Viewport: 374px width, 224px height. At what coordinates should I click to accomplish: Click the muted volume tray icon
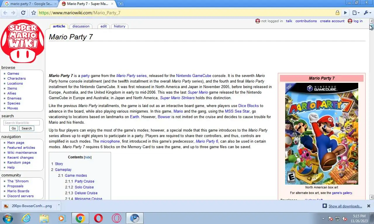344,218
